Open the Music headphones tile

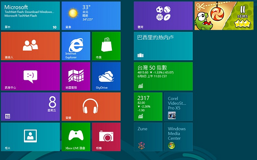pyautogui.click(x=91, y=107)
